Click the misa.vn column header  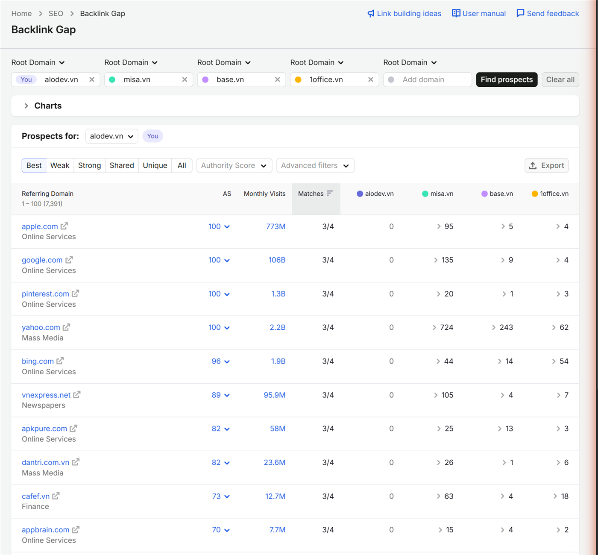[x=437, y=194]
